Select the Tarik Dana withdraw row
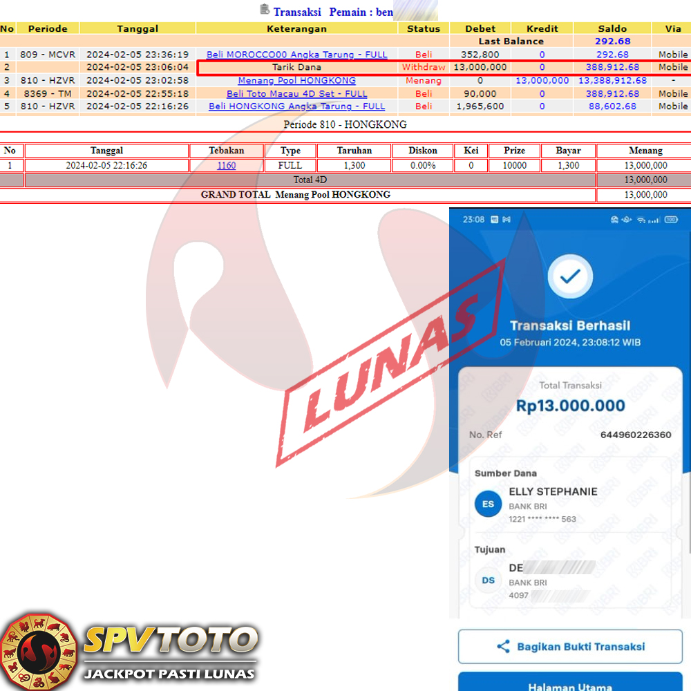The height and width of the screenshot is (691, 691). pos(296,68)
